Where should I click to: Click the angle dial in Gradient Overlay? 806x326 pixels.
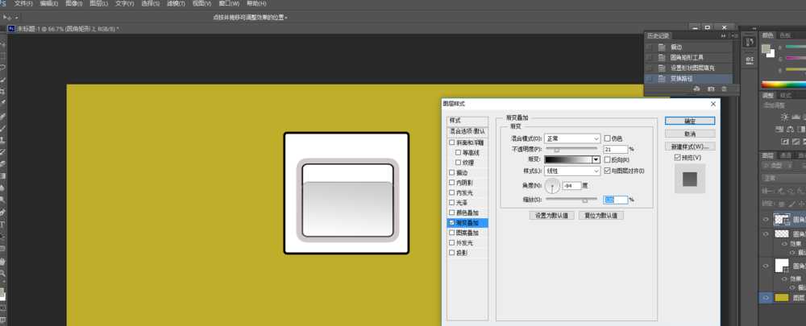(551, 186)
